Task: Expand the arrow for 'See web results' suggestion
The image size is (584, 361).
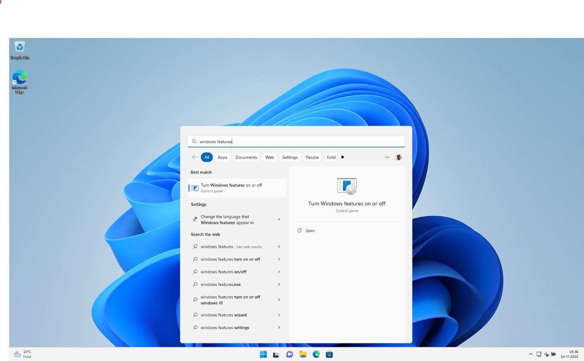Action: pyautogui.click(x=279, y=247)
